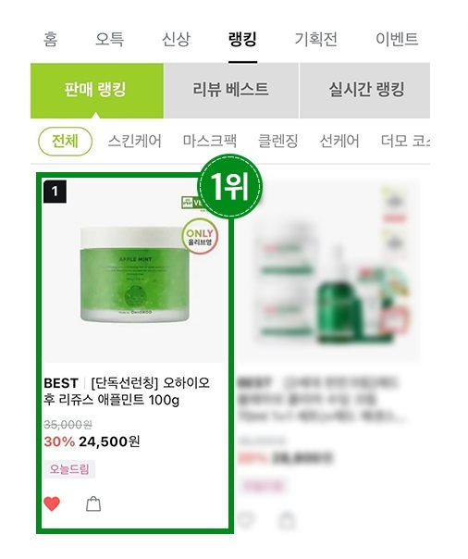
Task: Switch to 실시간 랭킹 tab
Action: pyautogui.click(x=365, y=91)
